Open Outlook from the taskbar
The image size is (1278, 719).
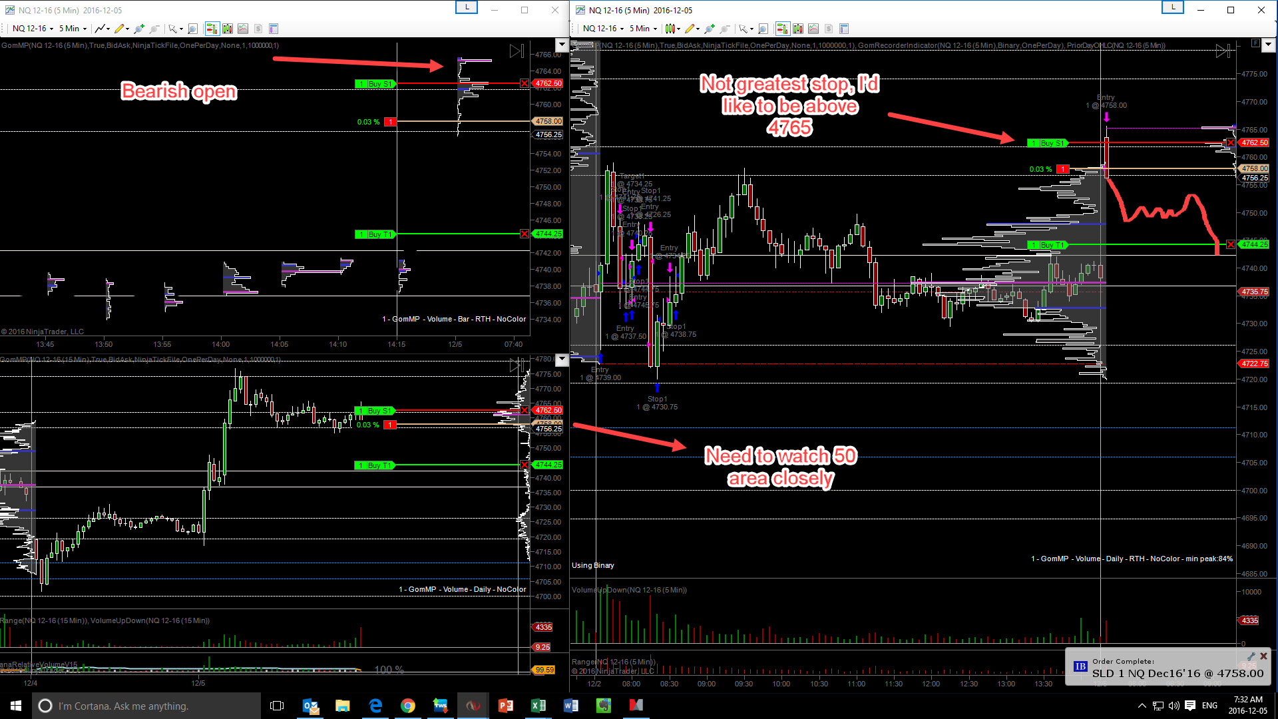point(311,706)
